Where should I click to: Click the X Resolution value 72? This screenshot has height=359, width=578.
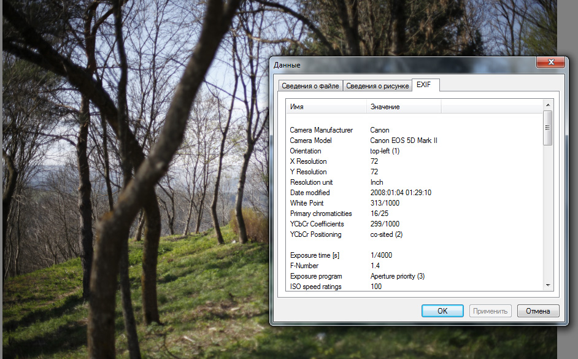pos(374,161)
